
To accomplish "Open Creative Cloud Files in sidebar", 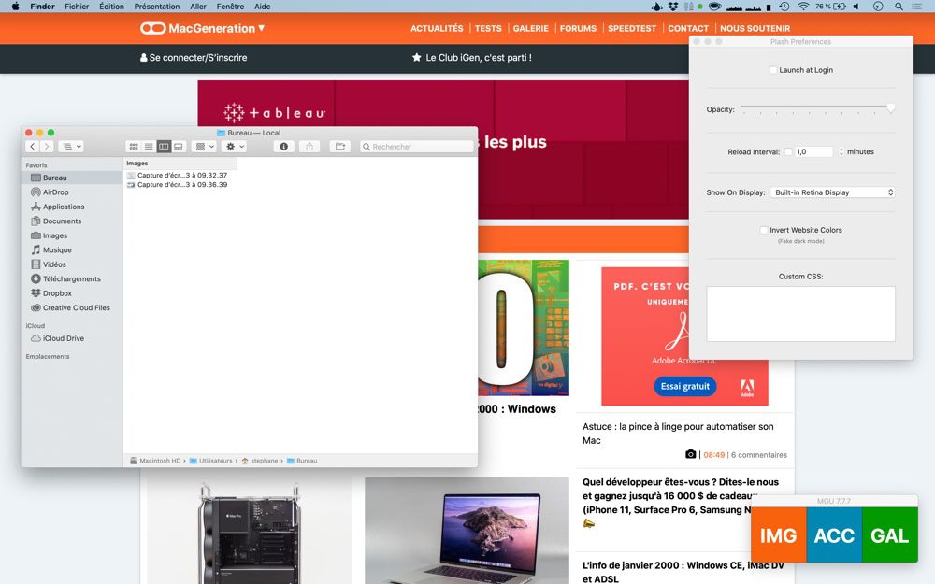I will click(x=72, y=308).
